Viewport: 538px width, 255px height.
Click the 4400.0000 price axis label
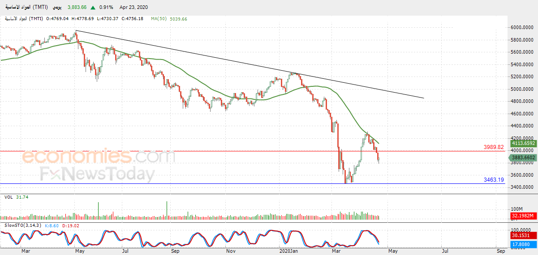click(522, 126)
